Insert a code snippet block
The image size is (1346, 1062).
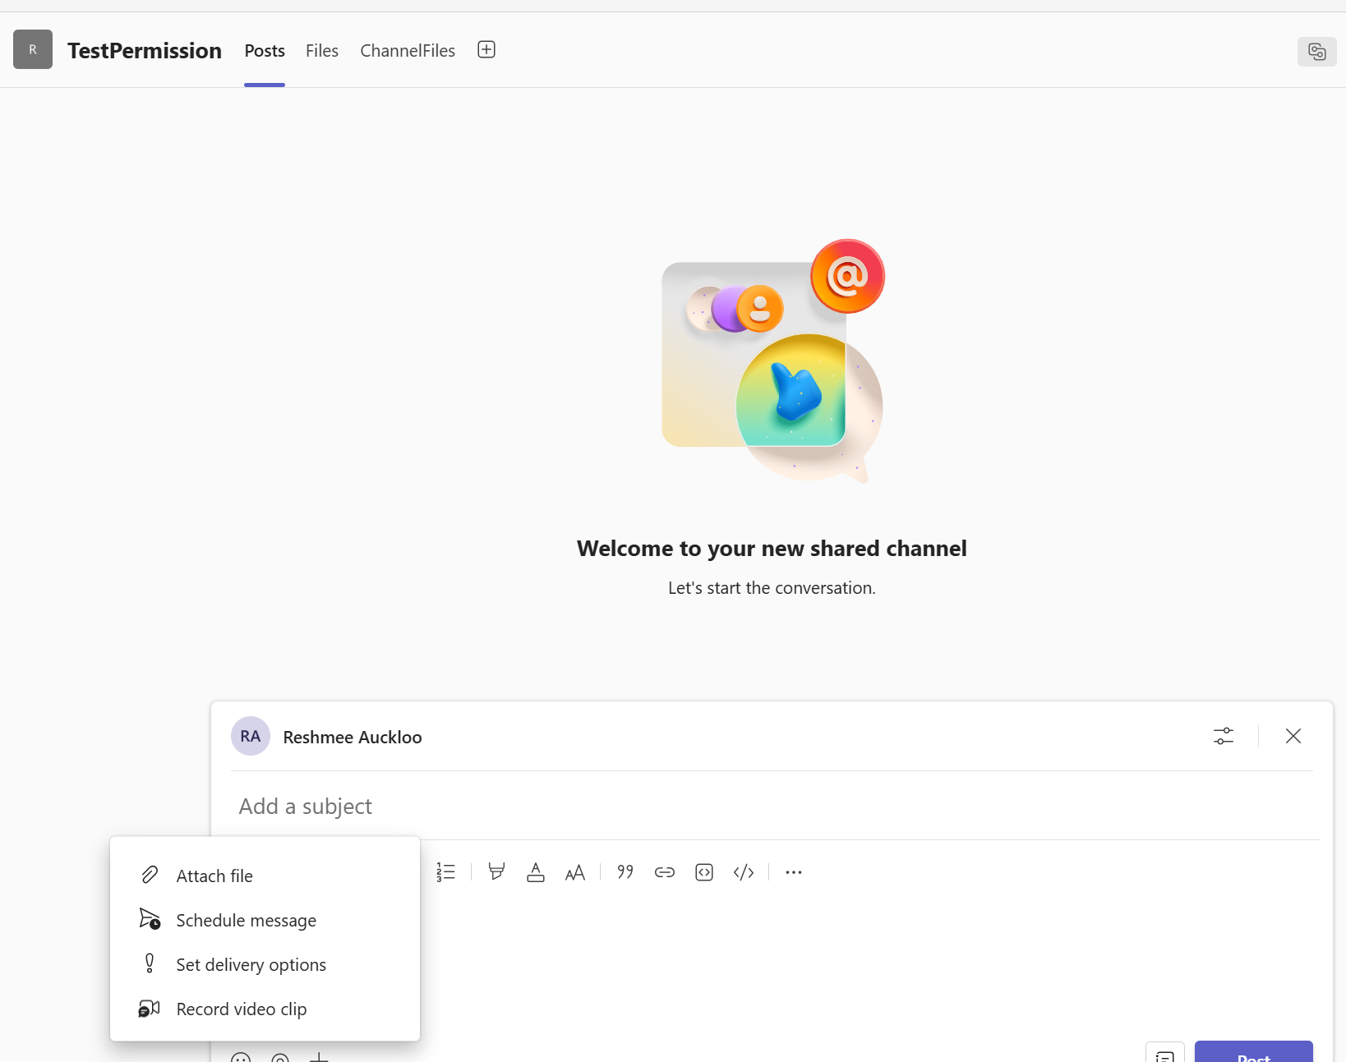704,872
